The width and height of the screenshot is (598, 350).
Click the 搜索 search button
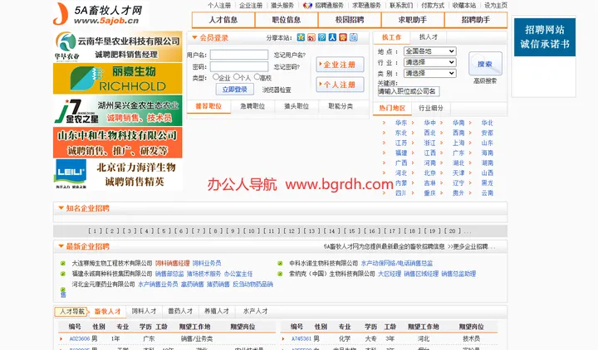coord(485,64)
